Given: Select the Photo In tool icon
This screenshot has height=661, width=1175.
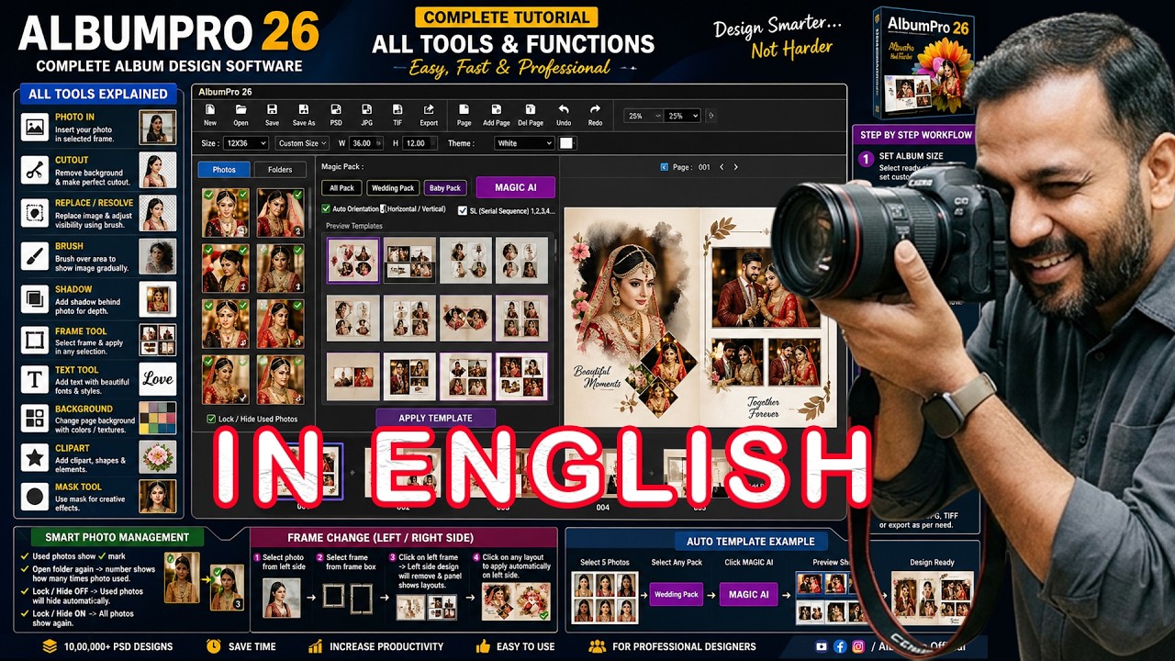Looking at the screenshot, I should [x=35, y=128].
